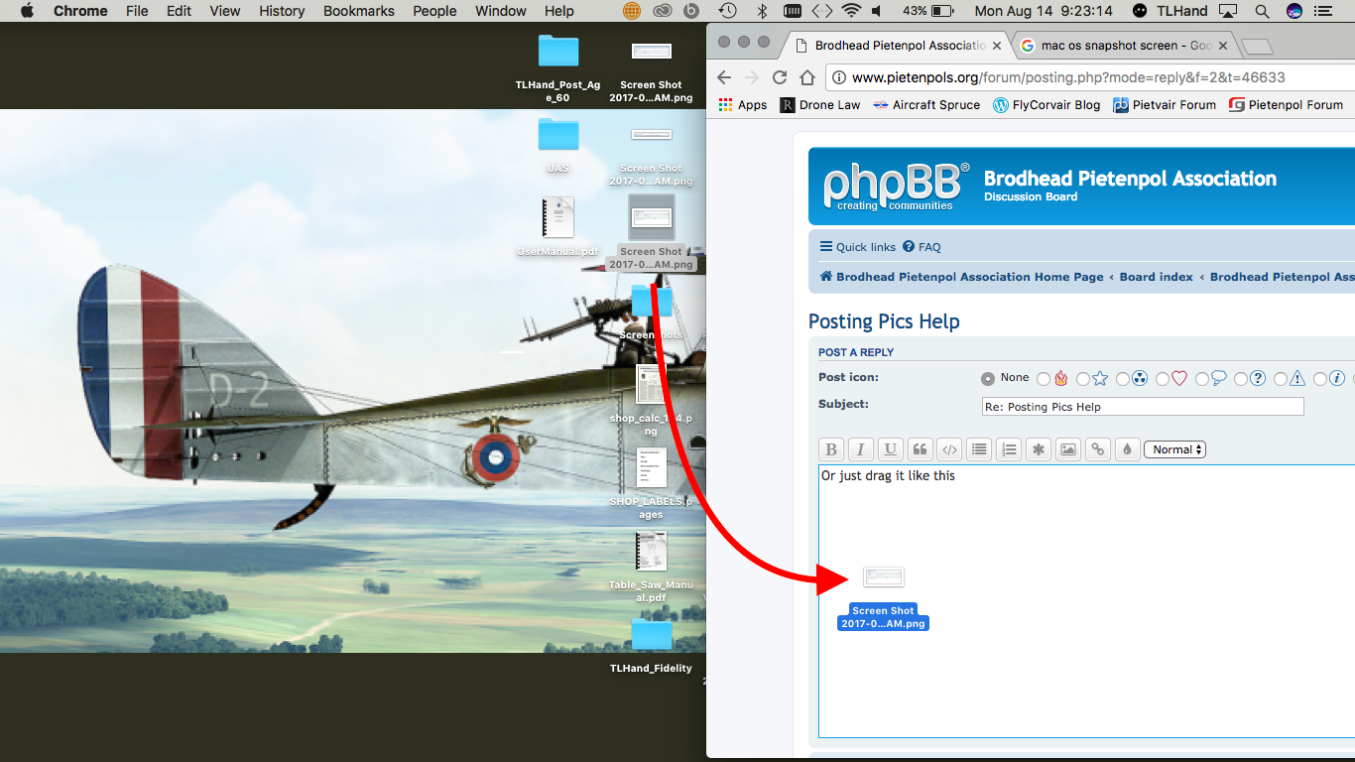
Task: Toggle bold formatting in post editor
Action: pos(831,449)
